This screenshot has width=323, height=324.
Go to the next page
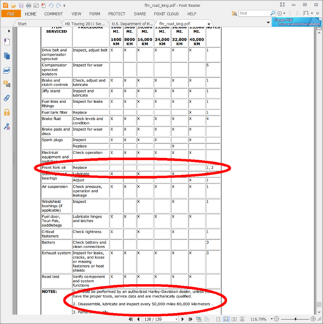tap(182, 319)
